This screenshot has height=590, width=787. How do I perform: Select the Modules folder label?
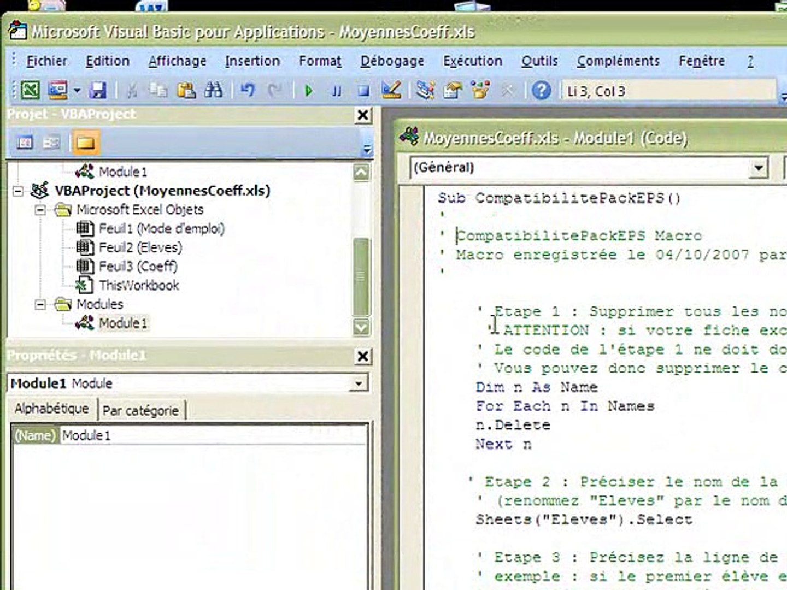(x=100, y=304)
